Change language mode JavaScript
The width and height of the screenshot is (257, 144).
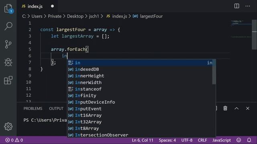coord(221,140)
